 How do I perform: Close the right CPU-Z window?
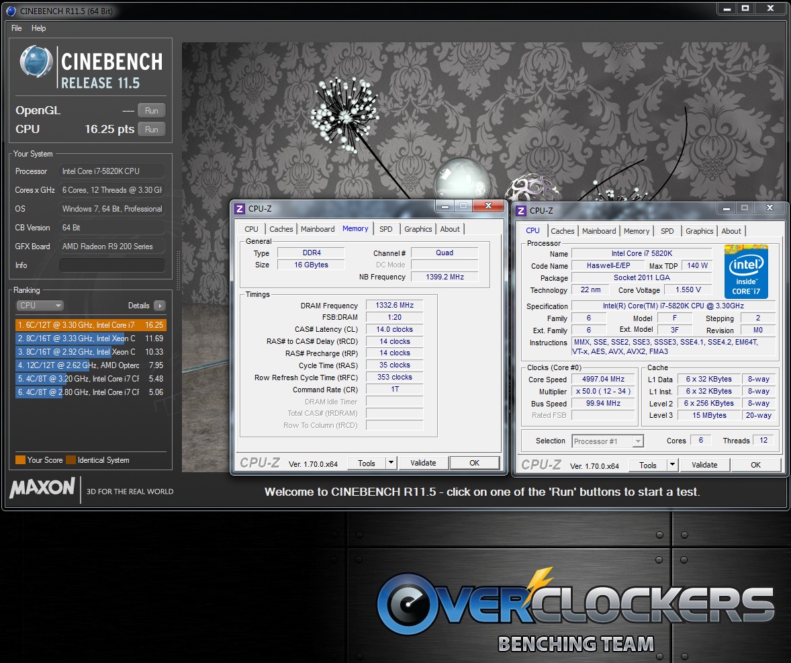point(770,208)
